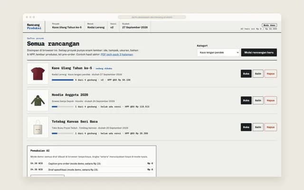The height and width of the screenshot is (190, 304).
Task: Click the Pemakaian AI panel heading
Action: 40,151
